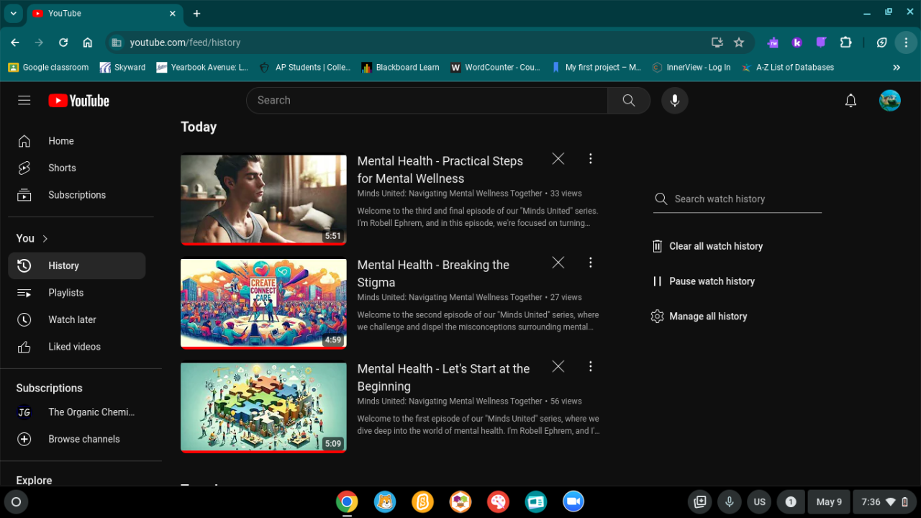Viewport: 921px width, 518px height.
Task: Pause watch history
Action: (711, 281)
